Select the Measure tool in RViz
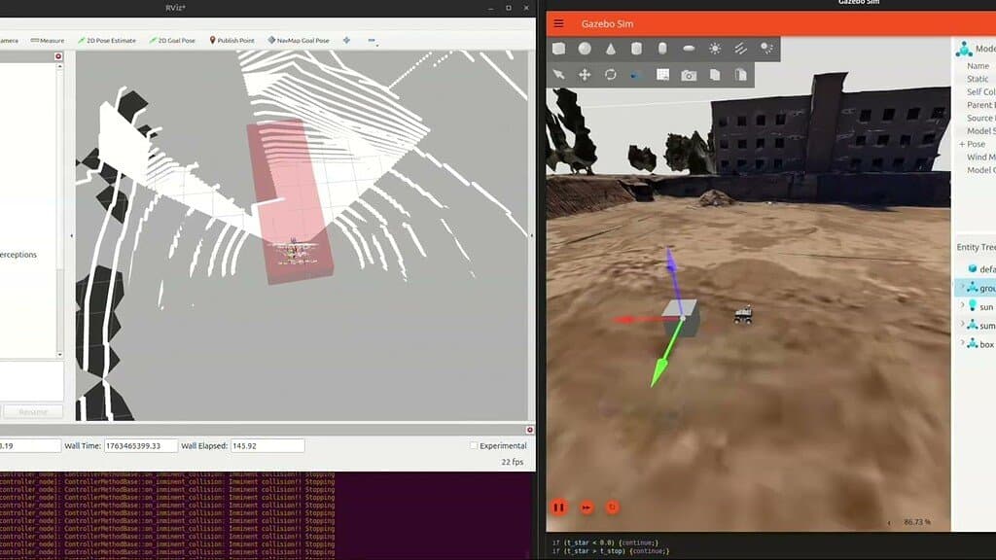Image resolution: width=996 pixels, height=560 pixels. (x=48, y=40)
